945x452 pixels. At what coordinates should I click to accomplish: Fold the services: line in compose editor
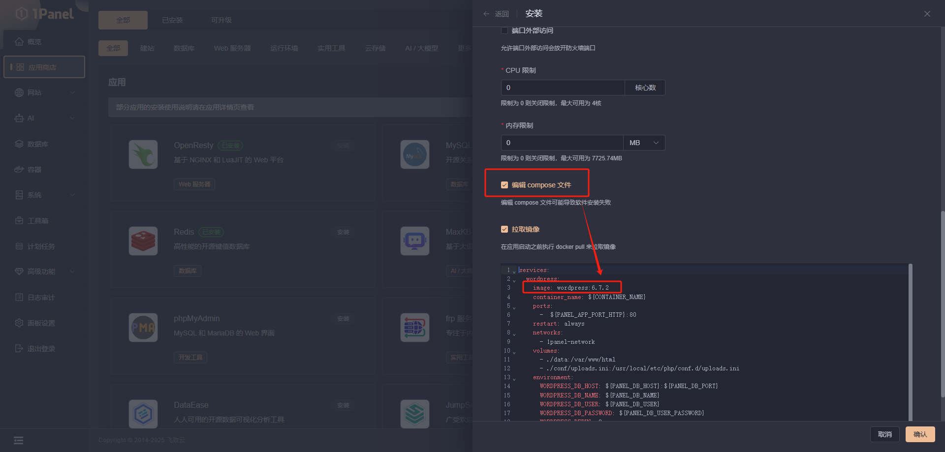pyautogui.click(x=514, y=271)
